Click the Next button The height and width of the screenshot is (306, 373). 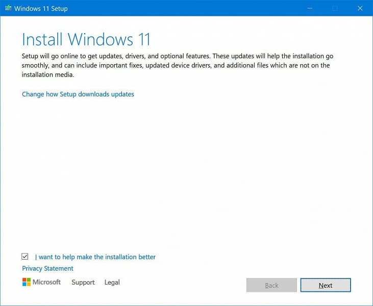326,285
